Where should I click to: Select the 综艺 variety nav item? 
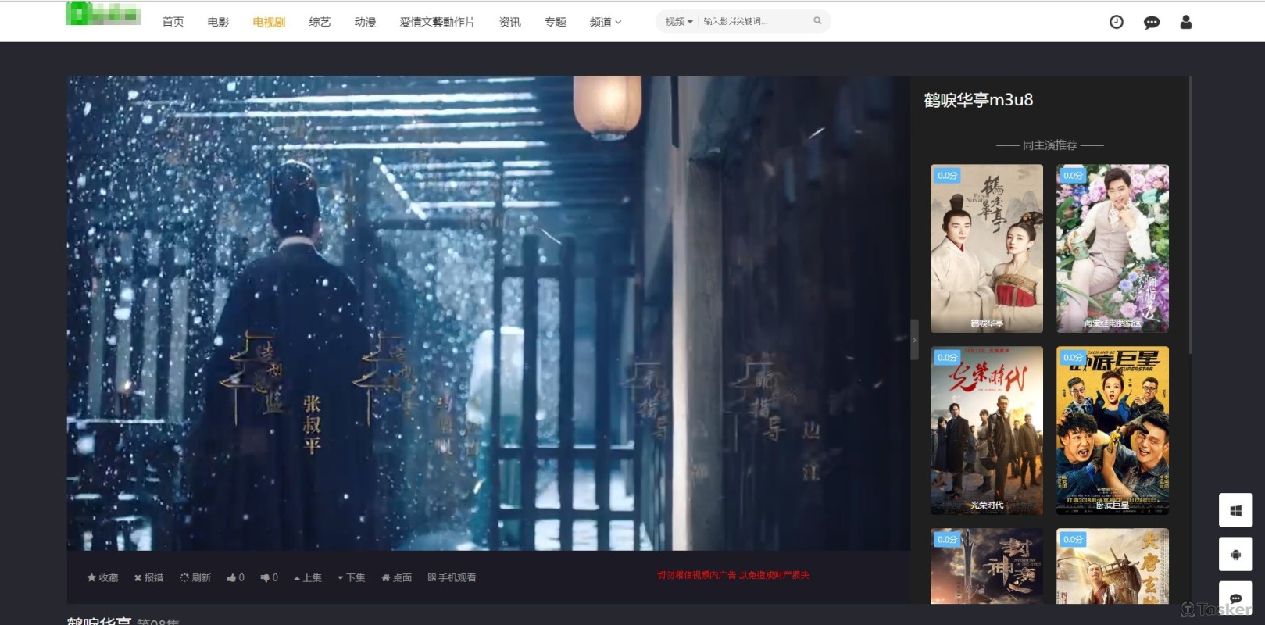coord(320,22)
